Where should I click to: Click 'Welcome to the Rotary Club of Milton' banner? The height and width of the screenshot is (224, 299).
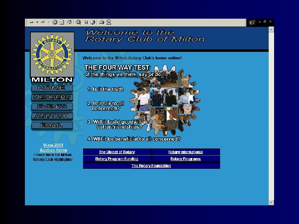click(x=145, y=36)
